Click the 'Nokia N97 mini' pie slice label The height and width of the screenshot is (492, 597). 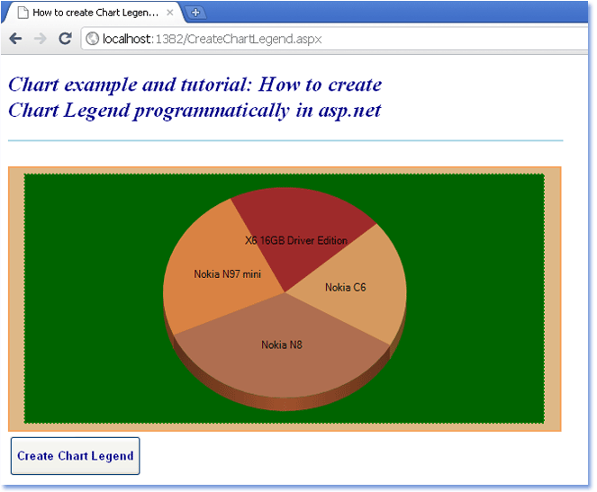[x=227, y=273]
